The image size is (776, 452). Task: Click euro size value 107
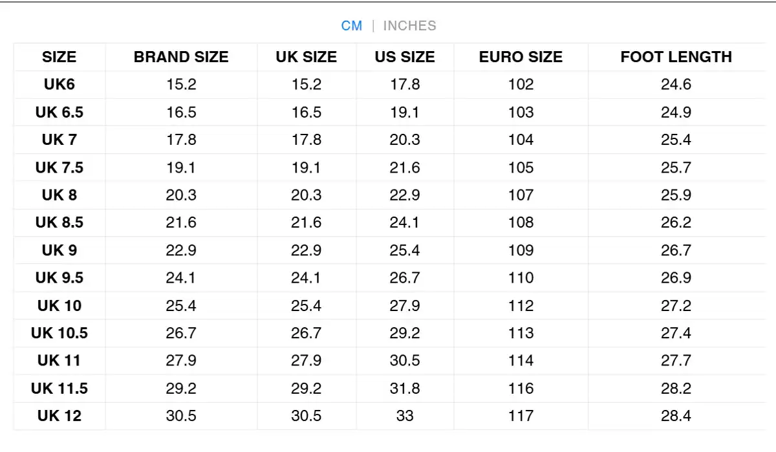(521, 195)
